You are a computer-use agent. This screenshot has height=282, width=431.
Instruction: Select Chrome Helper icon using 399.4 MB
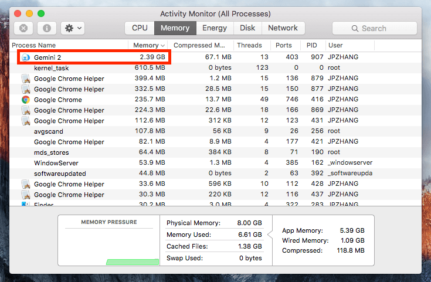(x=26, y=79)
